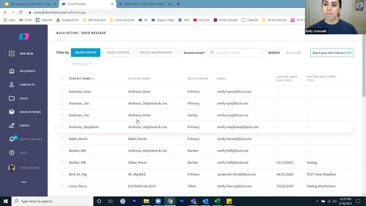The height and width of the screenshot is (206, 366).
Task: Open Files section icon
Action: click(11, 98)
